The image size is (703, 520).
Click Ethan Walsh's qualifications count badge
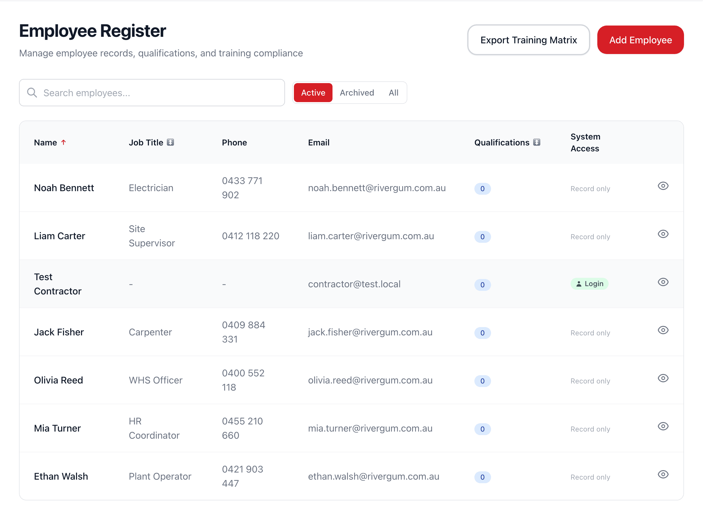[482, 478]
